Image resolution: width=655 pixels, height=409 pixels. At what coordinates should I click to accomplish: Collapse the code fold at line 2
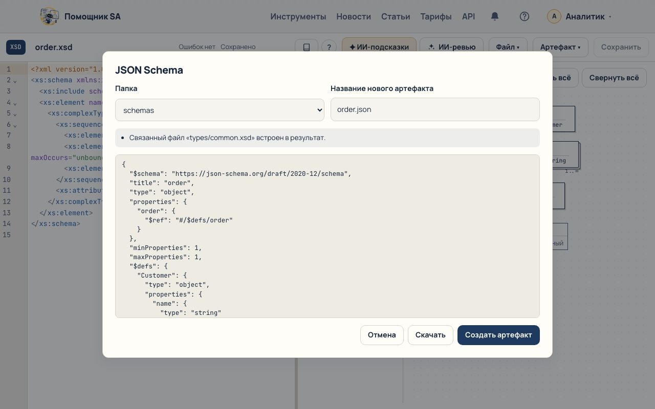[x=15, y=81]
